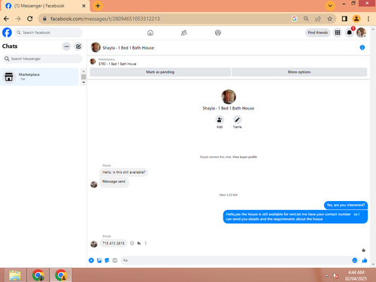Choose a sticker in composer
Screen dimensions: 376x282
(x=107, y=260)
